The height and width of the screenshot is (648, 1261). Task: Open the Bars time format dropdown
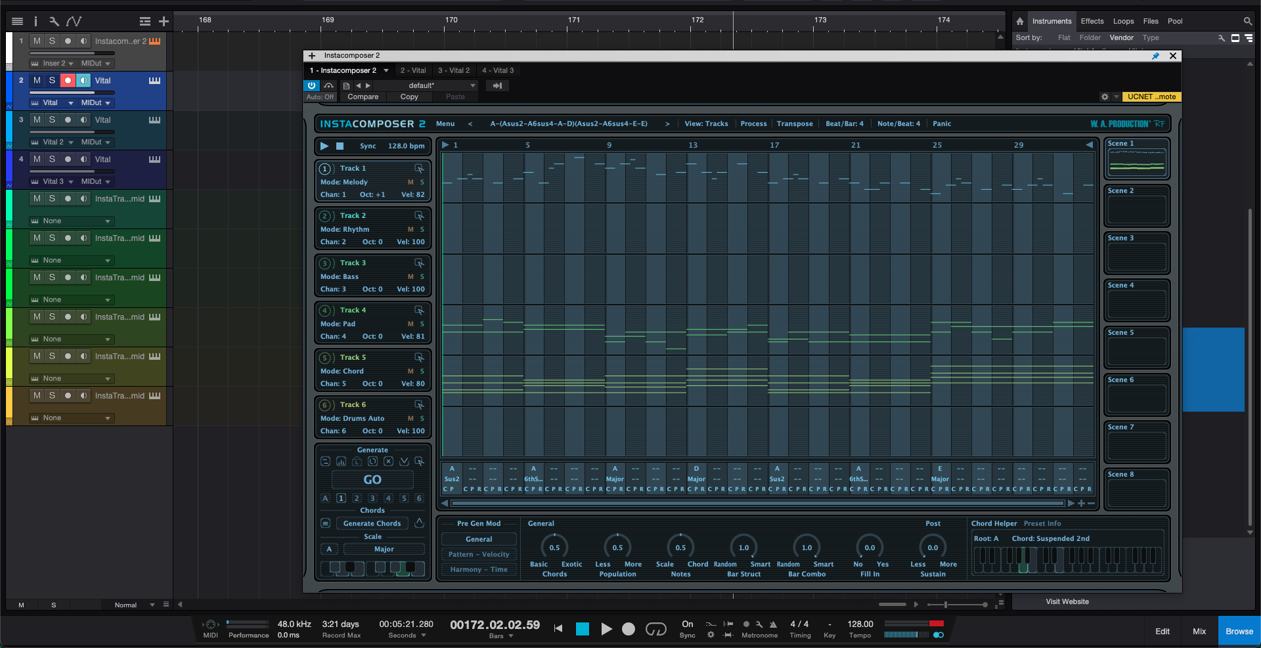501,636
